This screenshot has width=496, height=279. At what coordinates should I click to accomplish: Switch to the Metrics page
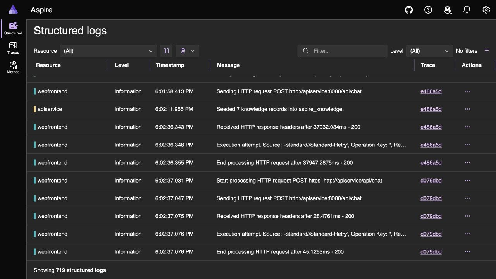(13, 67)
